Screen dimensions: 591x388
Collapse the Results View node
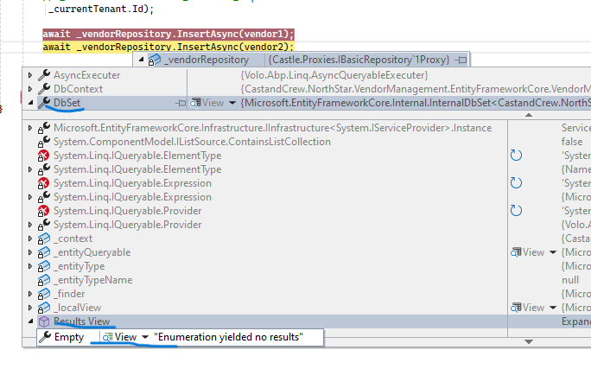point(32,321)
